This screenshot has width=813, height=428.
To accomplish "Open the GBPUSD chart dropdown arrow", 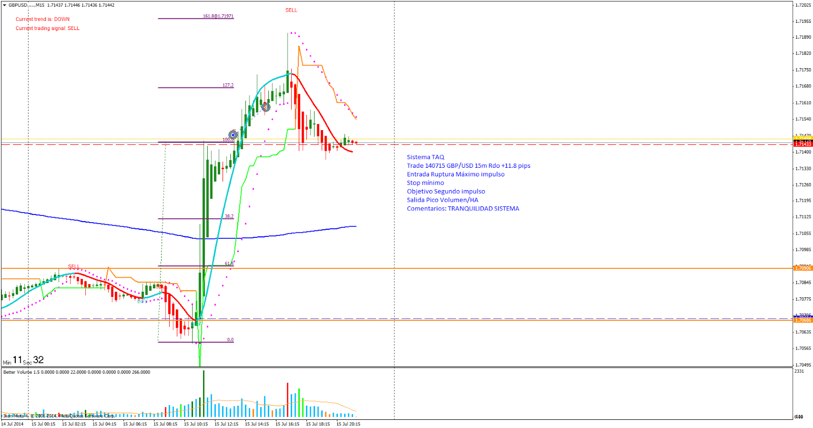I will point(5,5).
